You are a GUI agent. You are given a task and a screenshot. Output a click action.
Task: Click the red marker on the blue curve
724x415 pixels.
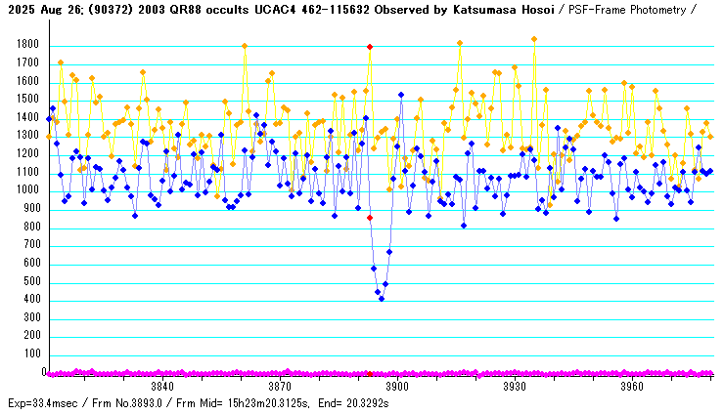click(370, 218)
